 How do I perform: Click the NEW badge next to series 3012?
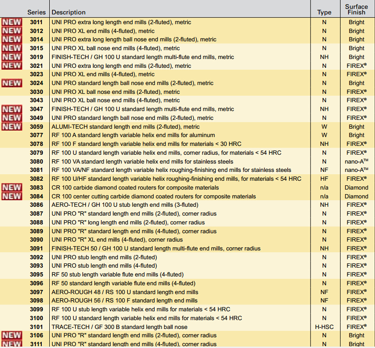[12, 31]
